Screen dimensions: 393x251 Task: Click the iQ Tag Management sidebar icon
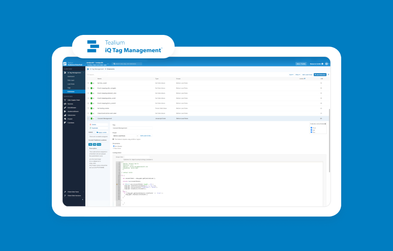point(65,73)
